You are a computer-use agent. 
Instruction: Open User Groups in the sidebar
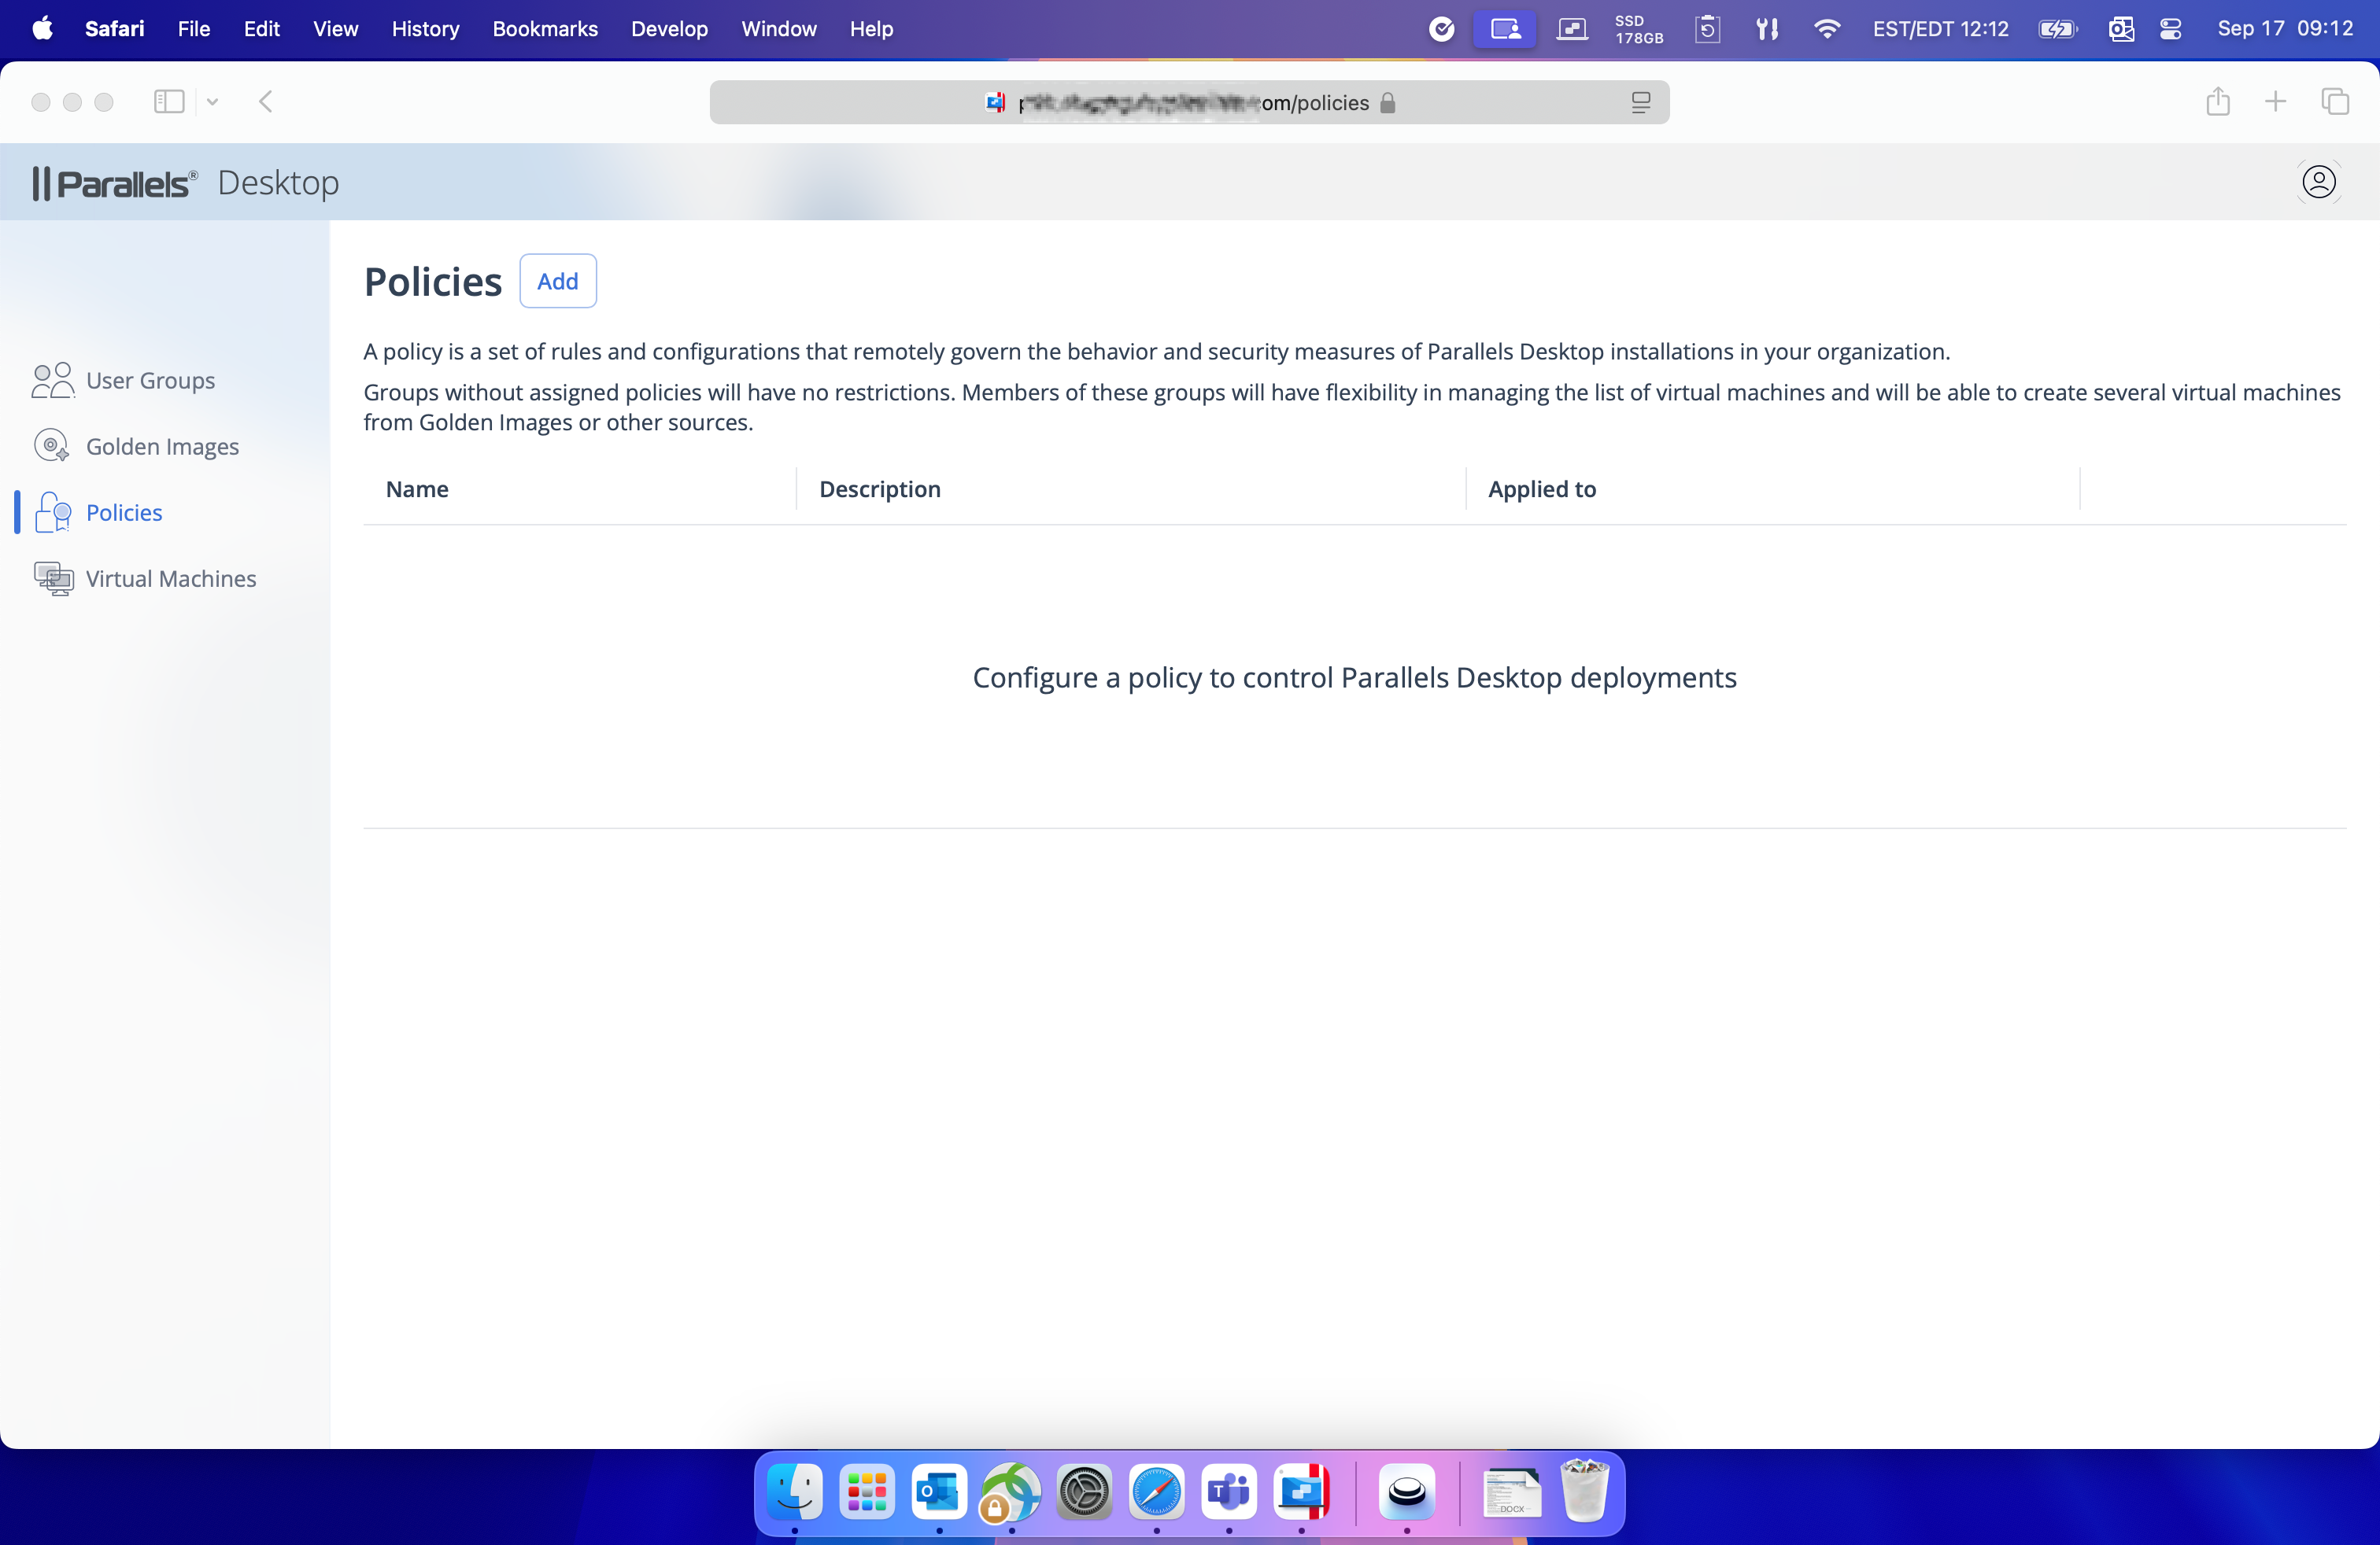coord(150,381)
